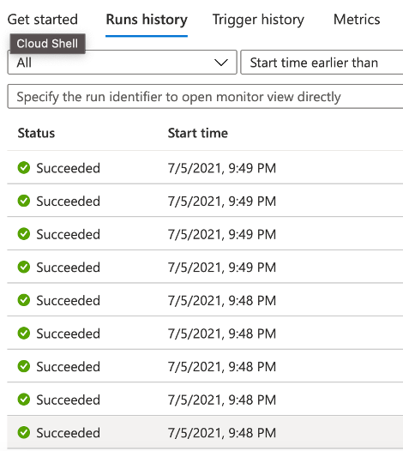Switch to the Metrics tab
This screenshot has width=403, height=451.
point(357,20)
